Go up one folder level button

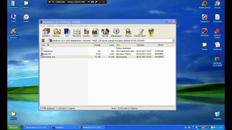(x=43, y=40)
